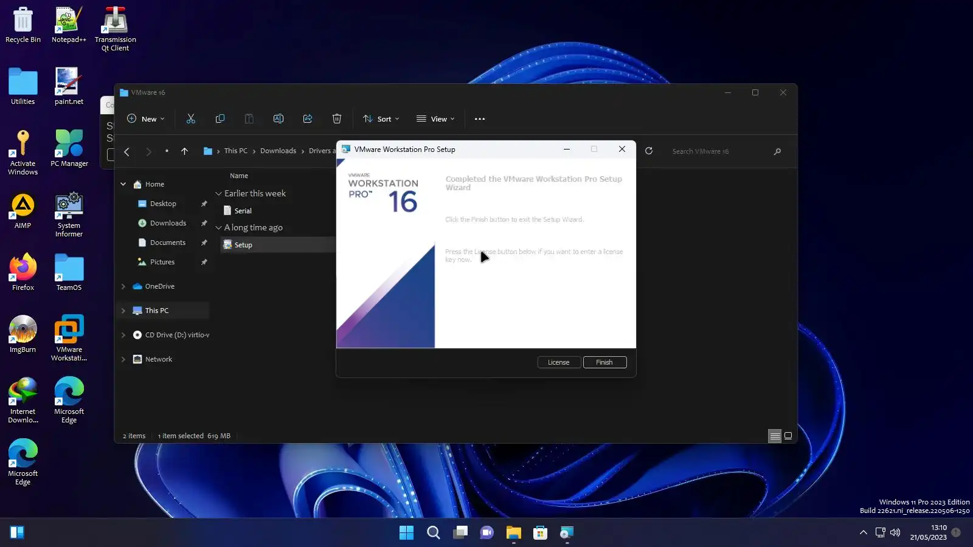Switch to details view in Explorer status bar
Image resolution: width=973 pixels, height=547 pixels.
tap(775, 436)
